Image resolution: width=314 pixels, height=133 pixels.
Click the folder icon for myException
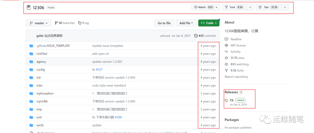(x=31, y=94)
